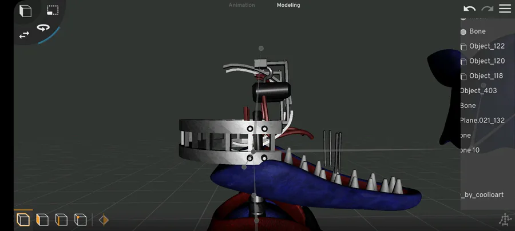This screenshot has width=515, height=231.
Task: Switch to the Modeling tab
Action: coord(288,5)
